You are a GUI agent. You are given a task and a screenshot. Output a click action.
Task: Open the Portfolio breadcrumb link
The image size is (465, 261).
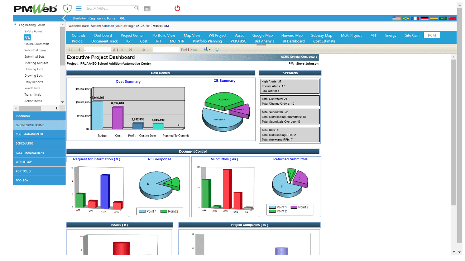coord(79,18)
